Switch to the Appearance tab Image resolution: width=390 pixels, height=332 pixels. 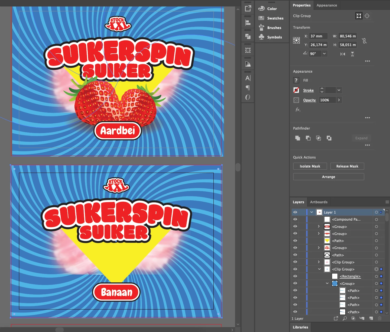pos(327,5)
